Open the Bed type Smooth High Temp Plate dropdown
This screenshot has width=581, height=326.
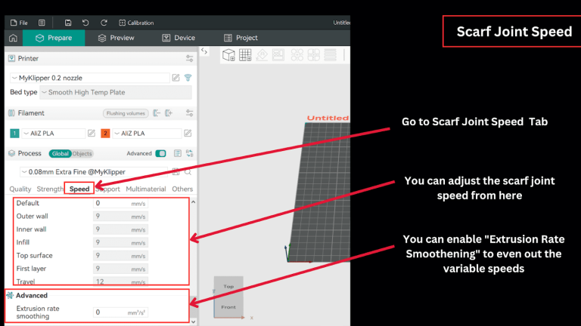[x=116, y=92]
